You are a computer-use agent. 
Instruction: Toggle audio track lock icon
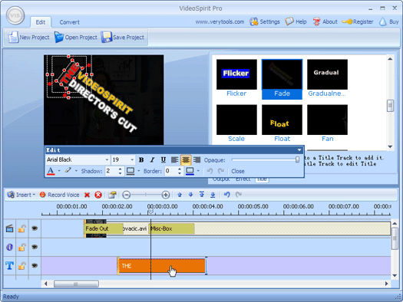coord(21,247)
